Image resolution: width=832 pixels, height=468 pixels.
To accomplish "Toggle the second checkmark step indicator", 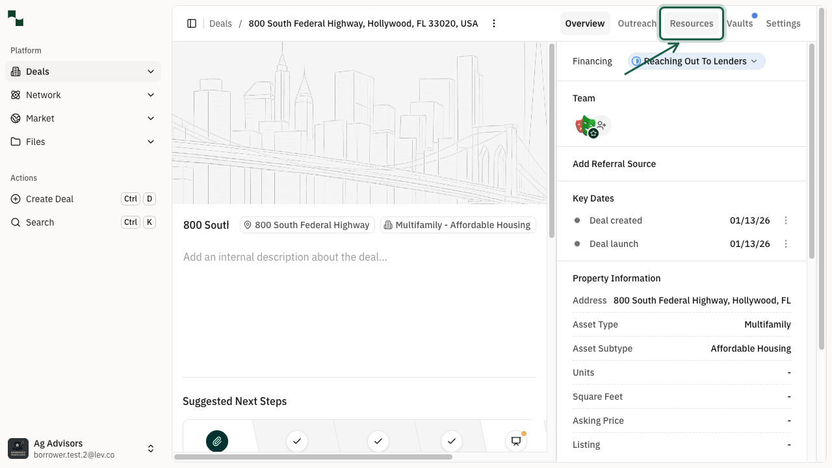I will tap(378, 441).
